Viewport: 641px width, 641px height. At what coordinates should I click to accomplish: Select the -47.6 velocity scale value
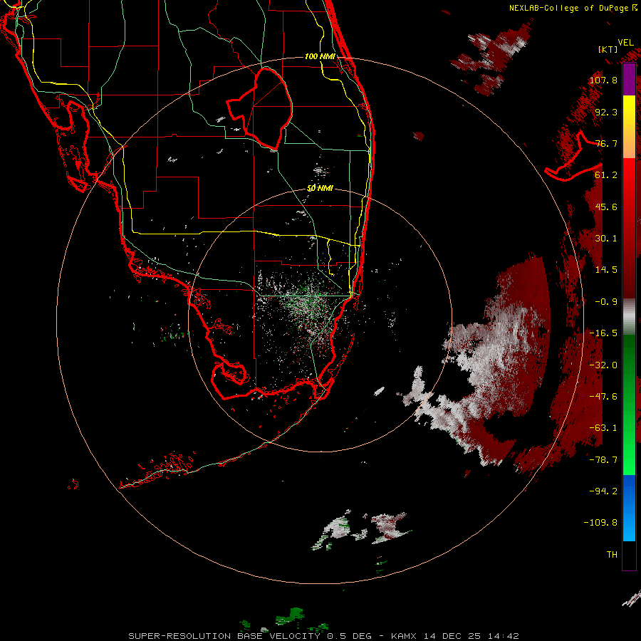603,397
